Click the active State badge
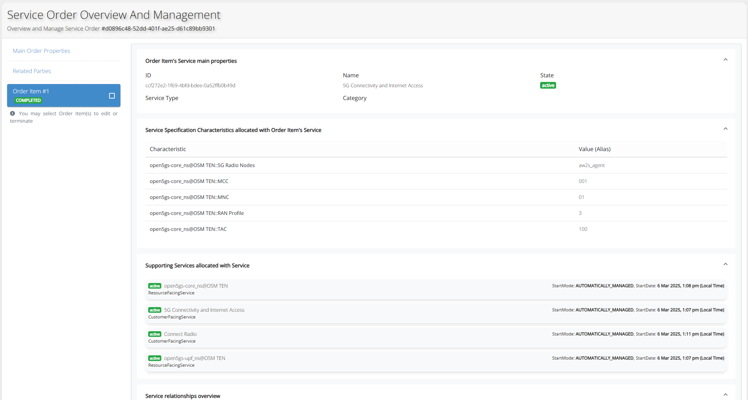This screenshot has height=400, width=748. pos(548,85)
